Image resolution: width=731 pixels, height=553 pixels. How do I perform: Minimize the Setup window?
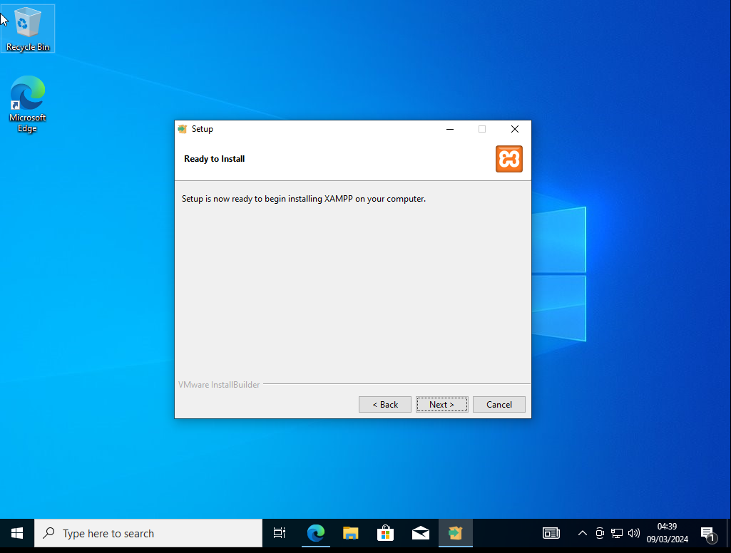point(449,129)
